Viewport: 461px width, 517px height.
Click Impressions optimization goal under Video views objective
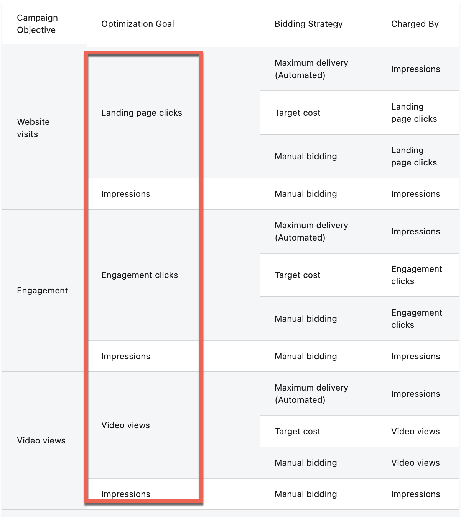(125, 494)
